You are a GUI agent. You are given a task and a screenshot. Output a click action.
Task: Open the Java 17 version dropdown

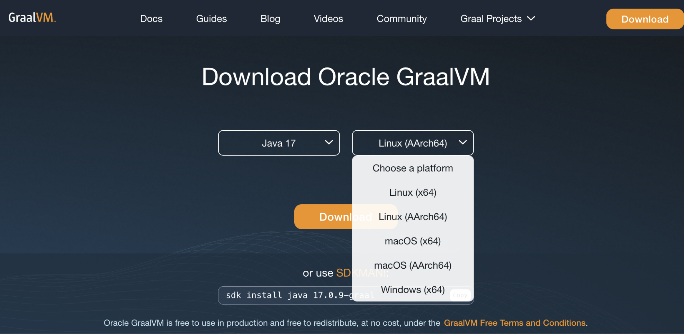click(279, 143)
